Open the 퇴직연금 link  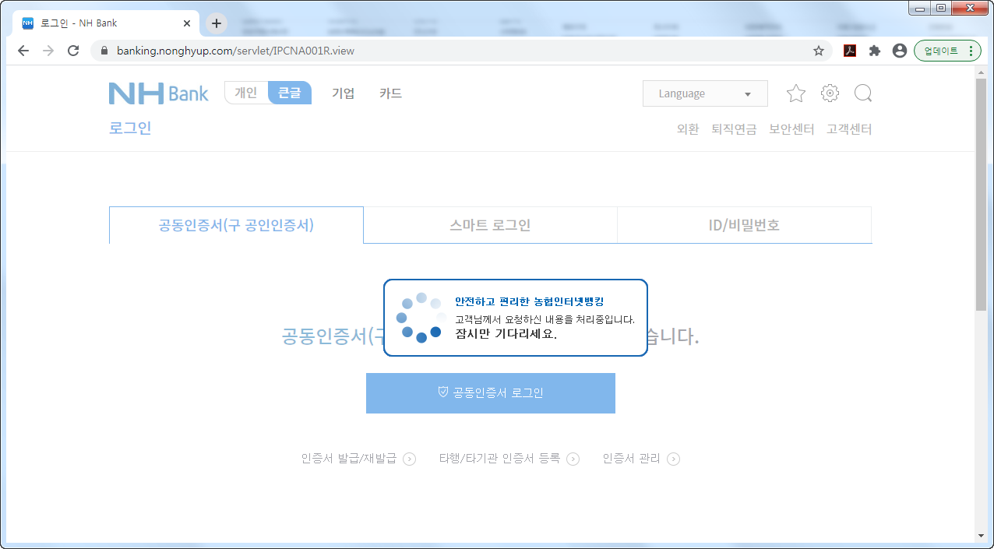[734, 129]
